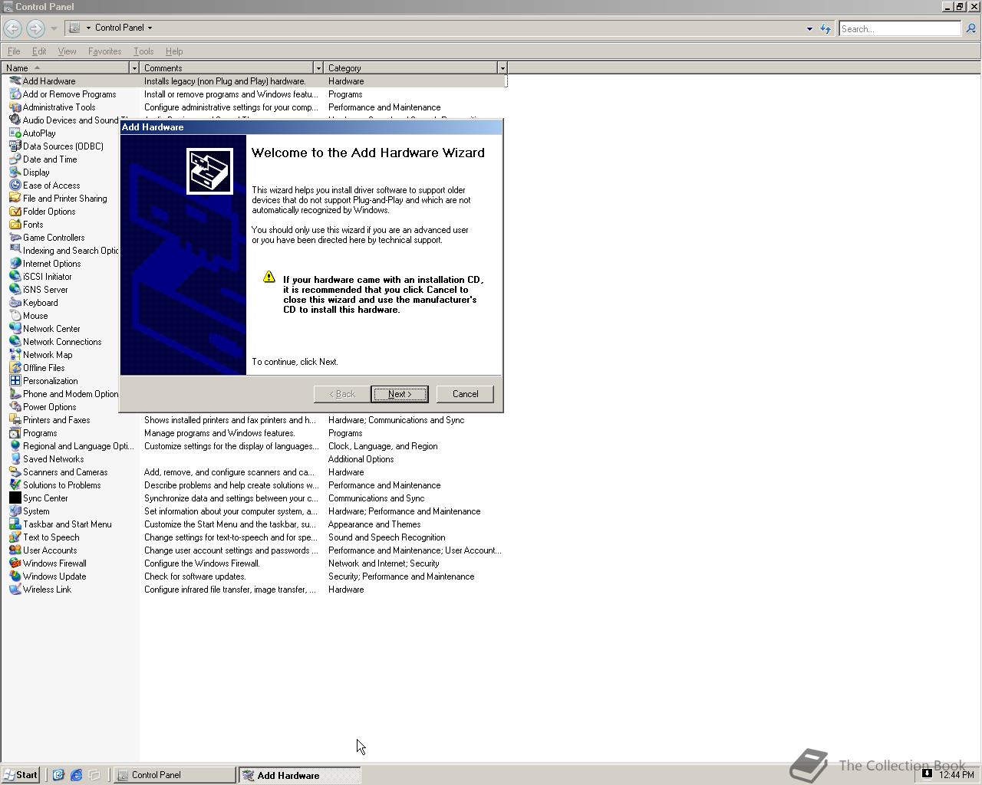This screenshot has height=785, width=982.
Task: Select the Data Sources (ODBC) icon
Action: 15,146
